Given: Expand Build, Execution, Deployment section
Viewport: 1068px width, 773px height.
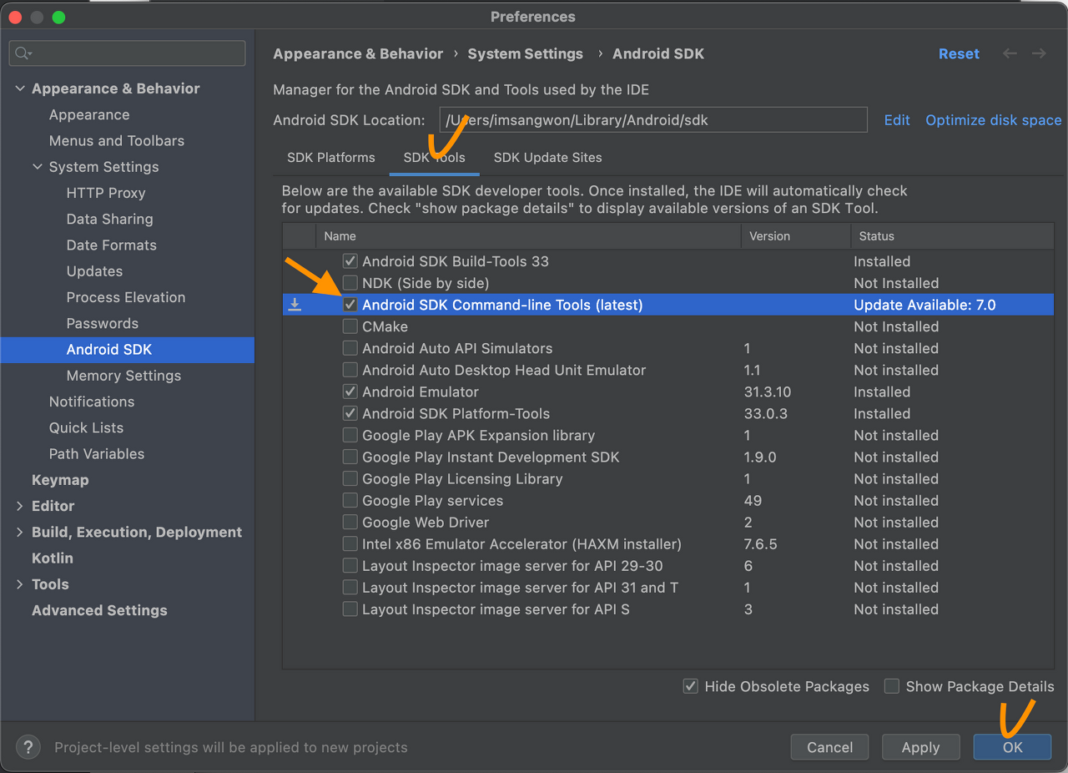Looking at the screenshot, I should (x=20, y=532).
